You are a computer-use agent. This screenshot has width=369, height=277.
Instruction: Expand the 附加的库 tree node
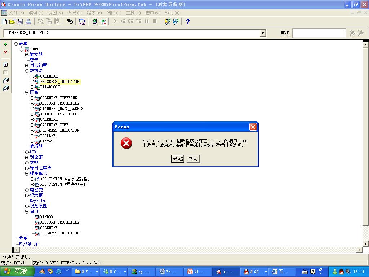(27, 65)
